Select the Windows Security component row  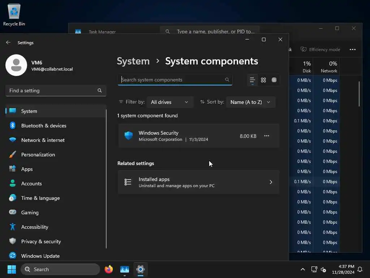click(x=198, y=136)
